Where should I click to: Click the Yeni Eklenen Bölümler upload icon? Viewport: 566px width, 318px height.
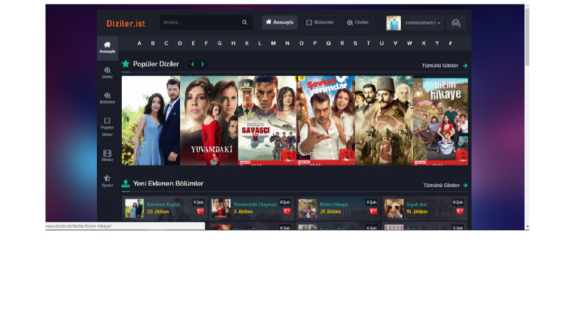coord(126,183)
